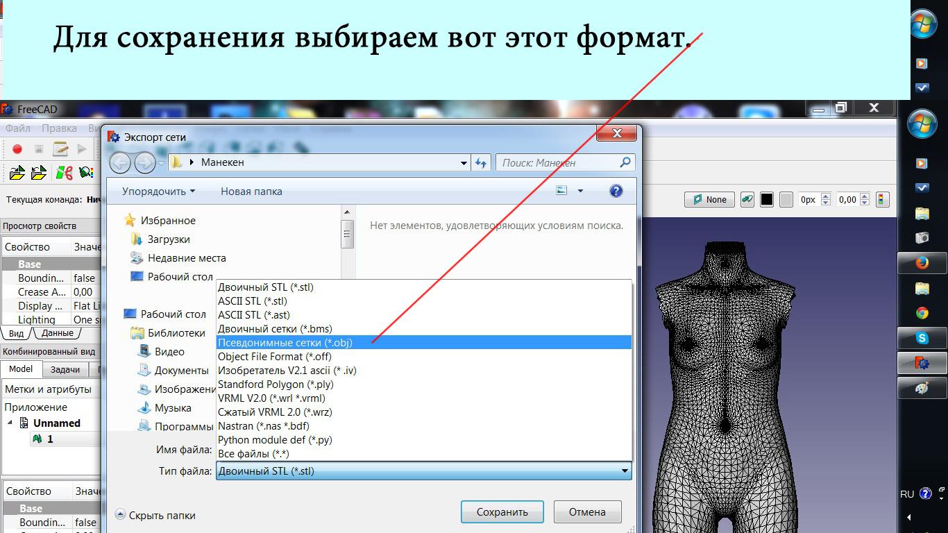Go forward with the dialog's forward arrow
Viewport: 948px width, 533px height.
point(144,162)
